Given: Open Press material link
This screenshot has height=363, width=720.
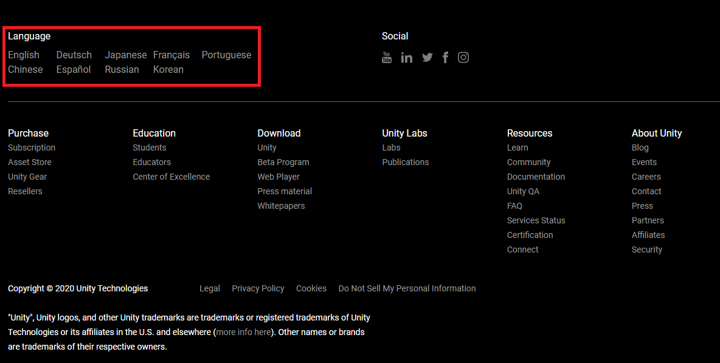Looking at the screenshot, I should click(285, 192).
